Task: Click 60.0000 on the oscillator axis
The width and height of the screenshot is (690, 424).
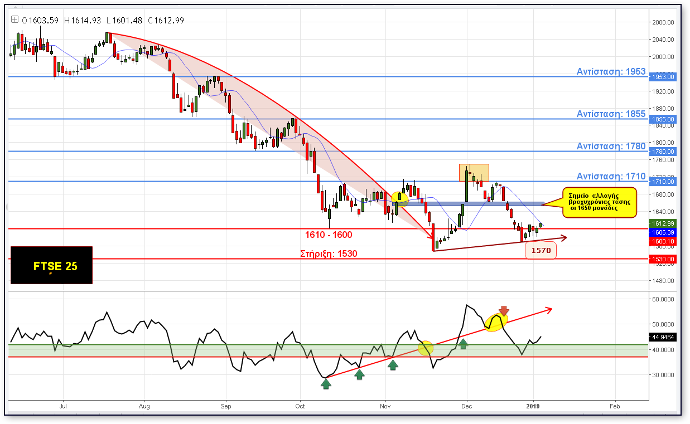Action: (664, 299)
